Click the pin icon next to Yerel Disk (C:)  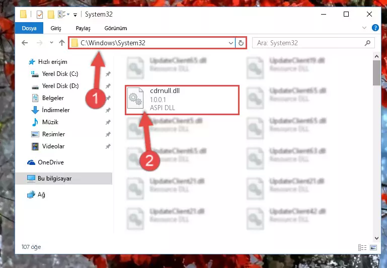[108, 74]
